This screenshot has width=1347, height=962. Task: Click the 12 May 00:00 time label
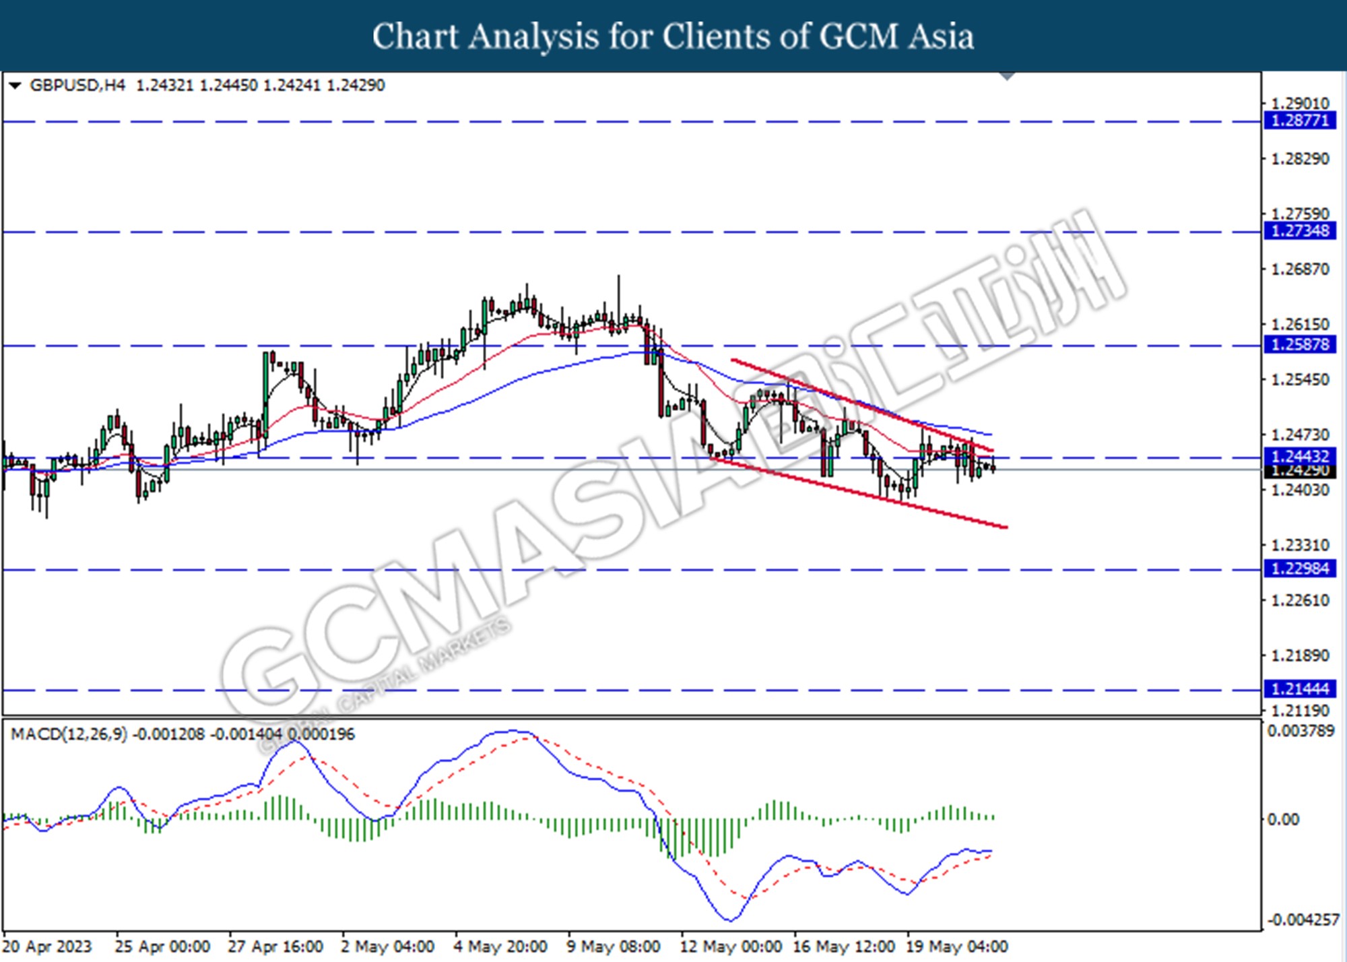click(731, 947)
